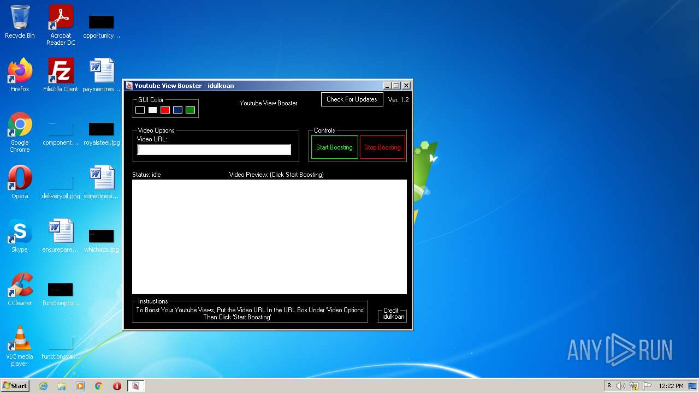699x393 pixels.
Task: Click the video preview area
Action: point(269,237)
